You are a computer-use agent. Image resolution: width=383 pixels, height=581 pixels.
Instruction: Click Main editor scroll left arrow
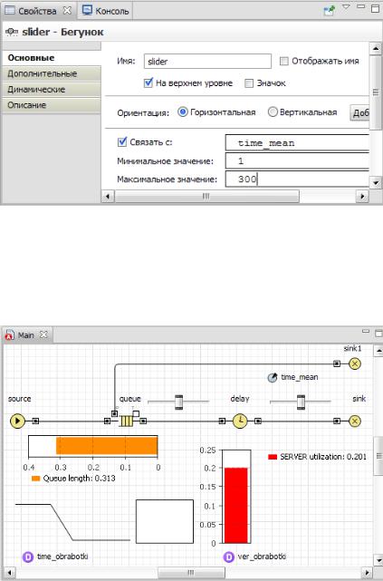[x=10, y=573]
